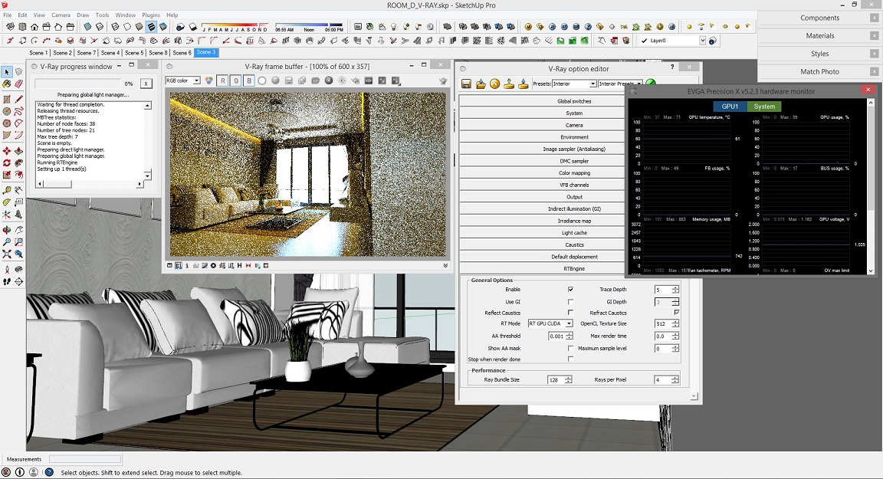The width and height of the screenshot is (883, 479).
Task: Toggle the green channel button in frame buffer
Action: (236, 80)
